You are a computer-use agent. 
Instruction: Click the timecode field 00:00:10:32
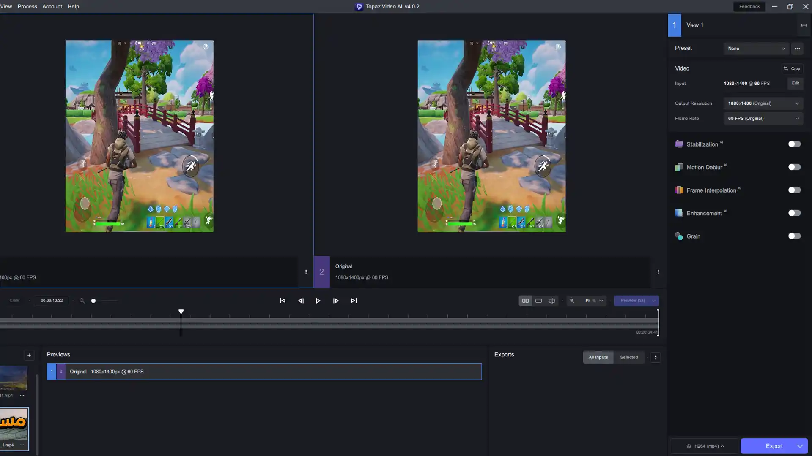tap(52, 301)
